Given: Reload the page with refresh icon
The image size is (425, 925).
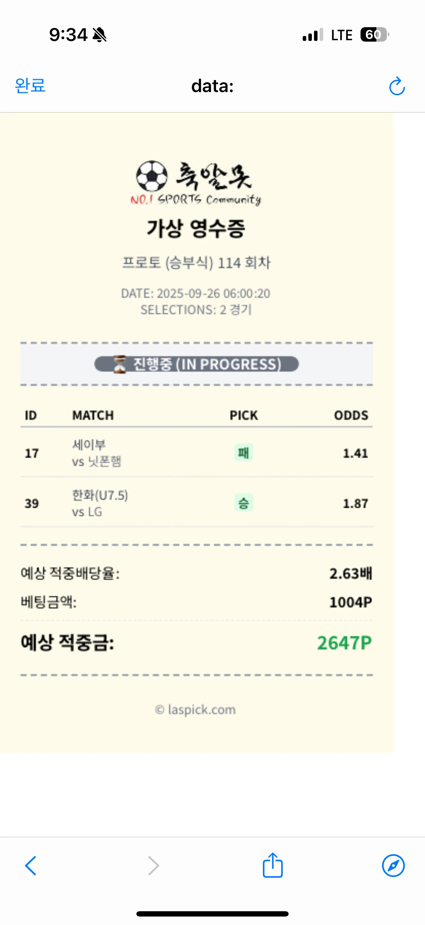Looking at the screenshot, I should coord(397,86).
